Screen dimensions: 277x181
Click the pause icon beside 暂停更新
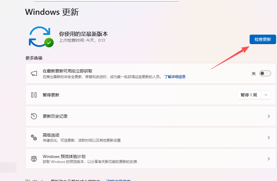34,95
